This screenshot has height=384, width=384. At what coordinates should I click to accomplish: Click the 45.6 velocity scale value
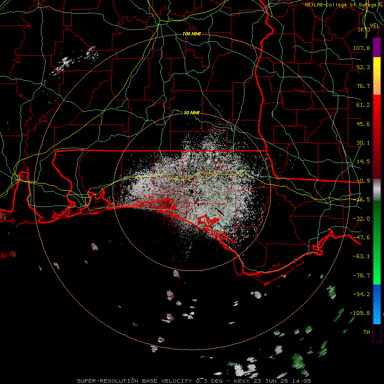363,124
